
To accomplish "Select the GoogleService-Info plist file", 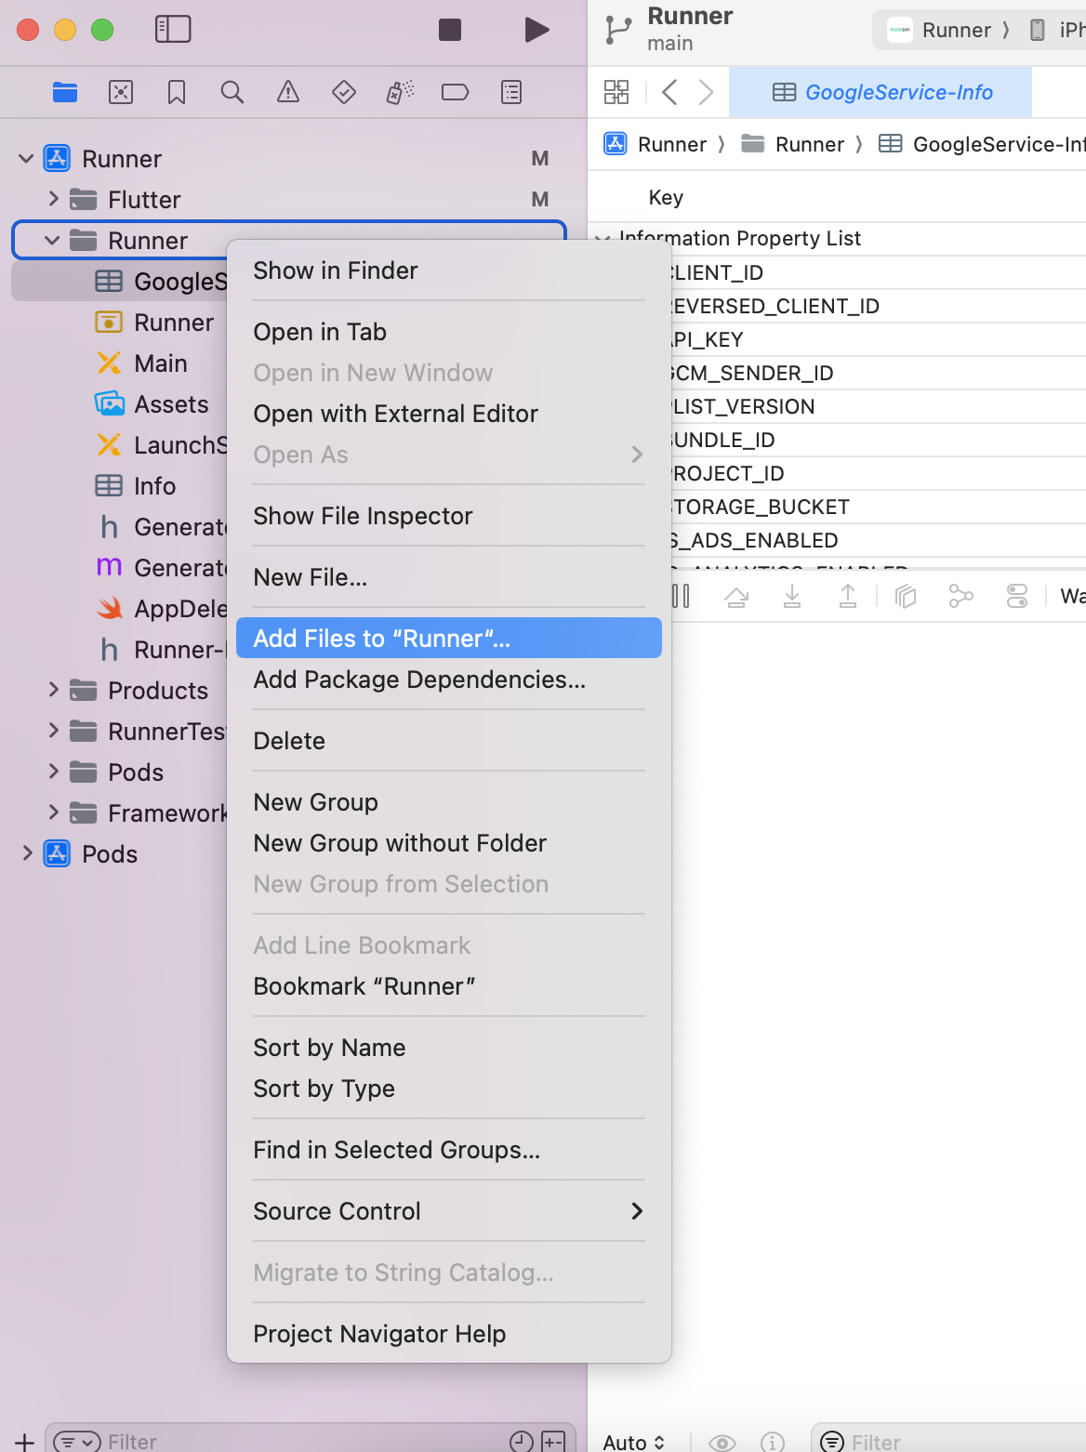I will click(119, 282).
